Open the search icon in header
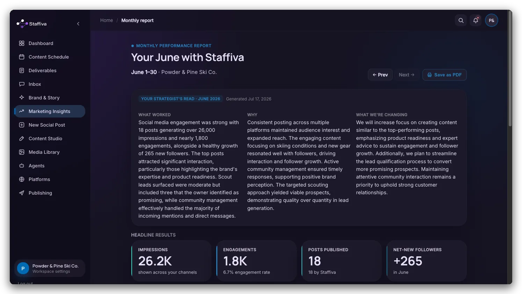This screenshot has height=294, width=522. point(461,21)
